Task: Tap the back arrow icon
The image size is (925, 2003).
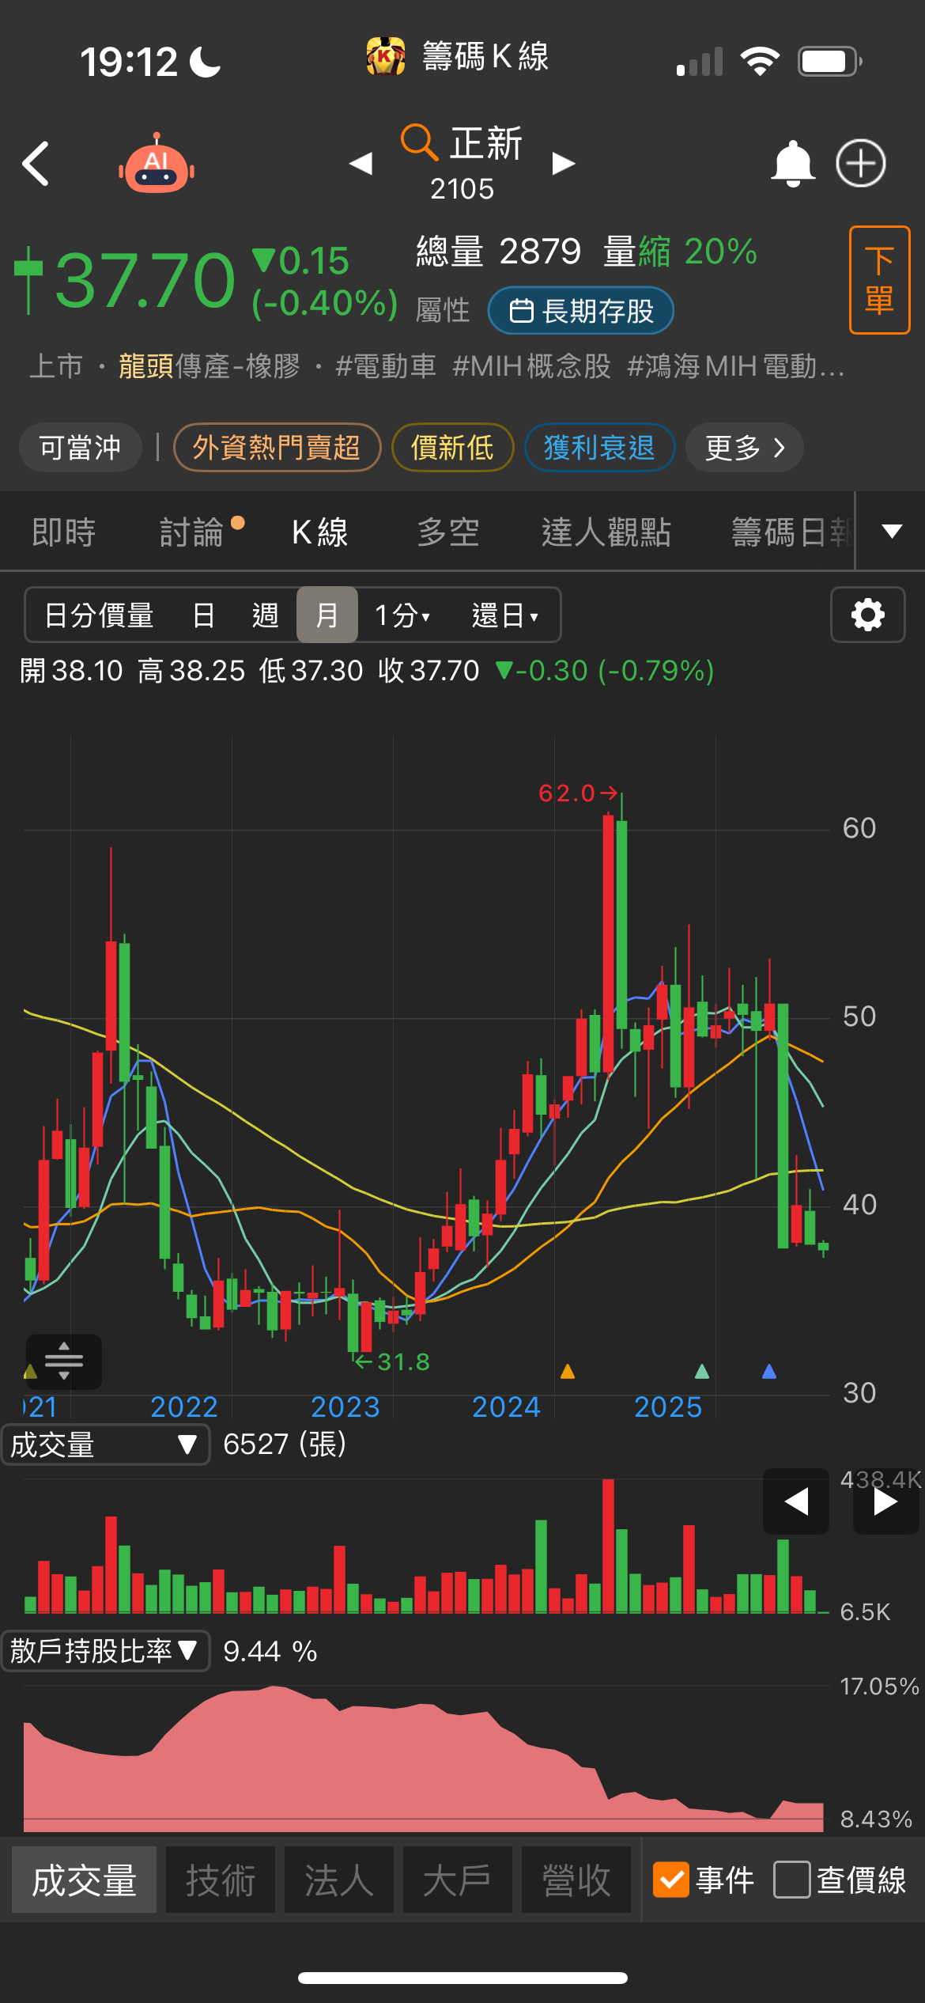Action: [x=36, y=164]
